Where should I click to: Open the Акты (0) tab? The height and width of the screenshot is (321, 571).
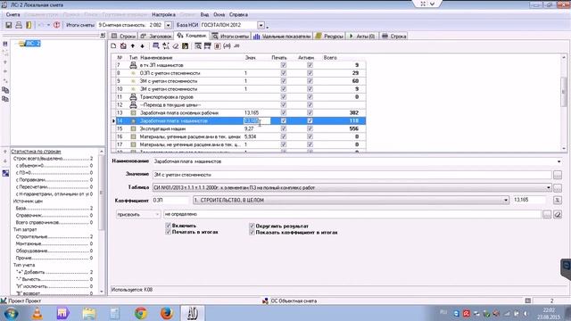point(362,36)
